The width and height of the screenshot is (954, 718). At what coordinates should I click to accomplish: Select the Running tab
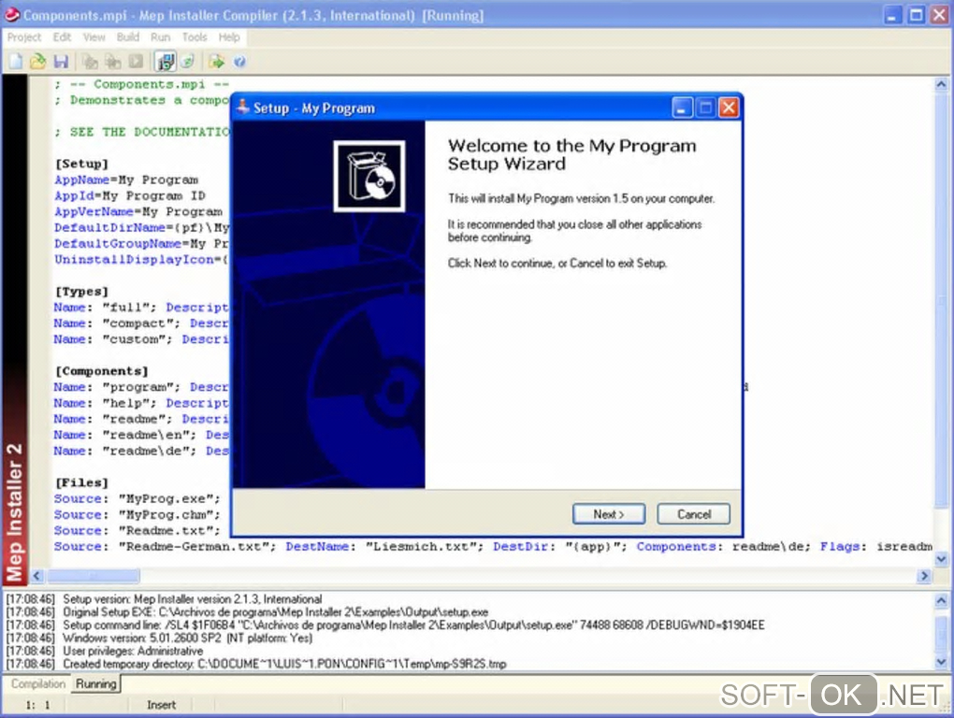pyautogui.click(x=95, y=684)
